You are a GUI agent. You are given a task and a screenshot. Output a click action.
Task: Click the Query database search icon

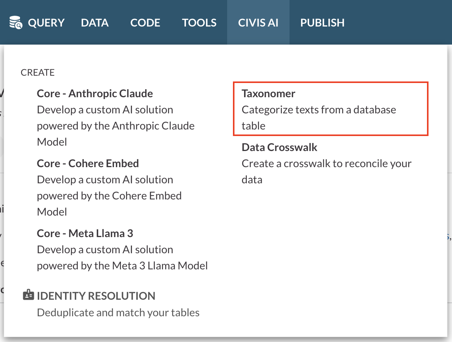pos(15,22)
